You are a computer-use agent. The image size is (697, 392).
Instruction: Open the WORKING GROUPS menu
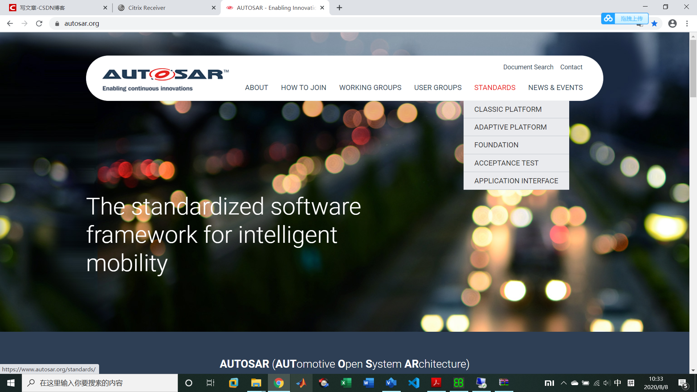[370, 87]
